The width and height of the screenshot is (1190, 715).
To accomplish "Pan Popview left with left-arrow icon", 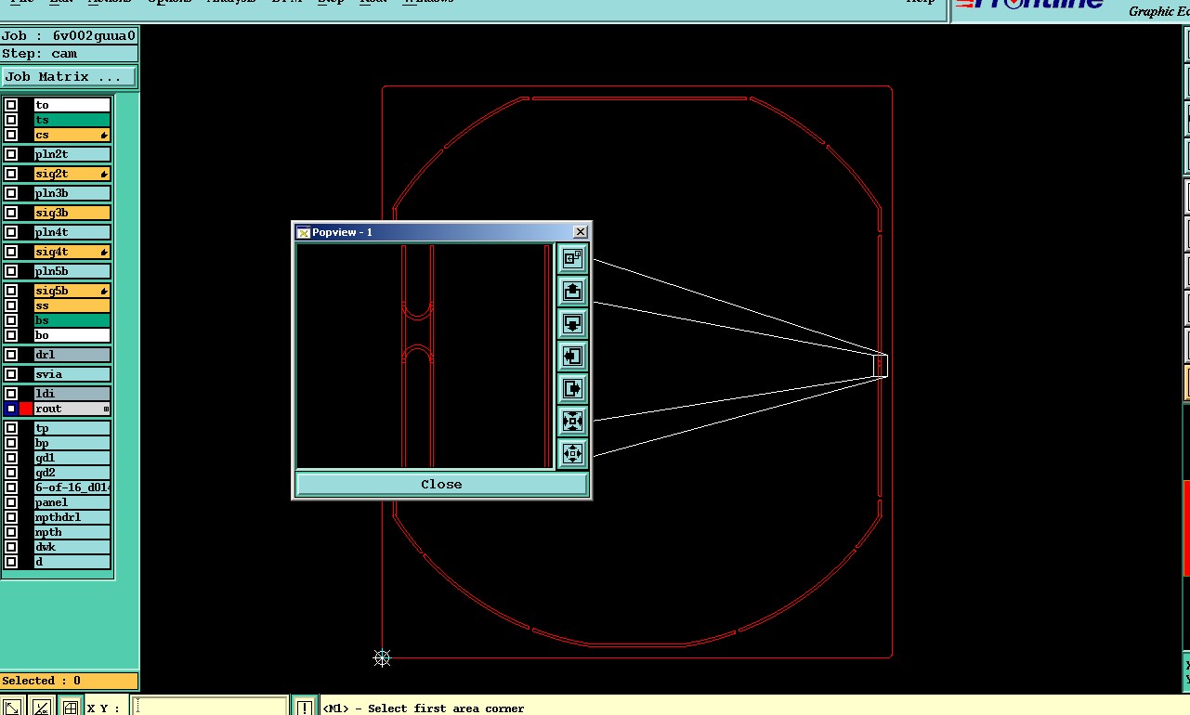I will click(x=572, y=356).
